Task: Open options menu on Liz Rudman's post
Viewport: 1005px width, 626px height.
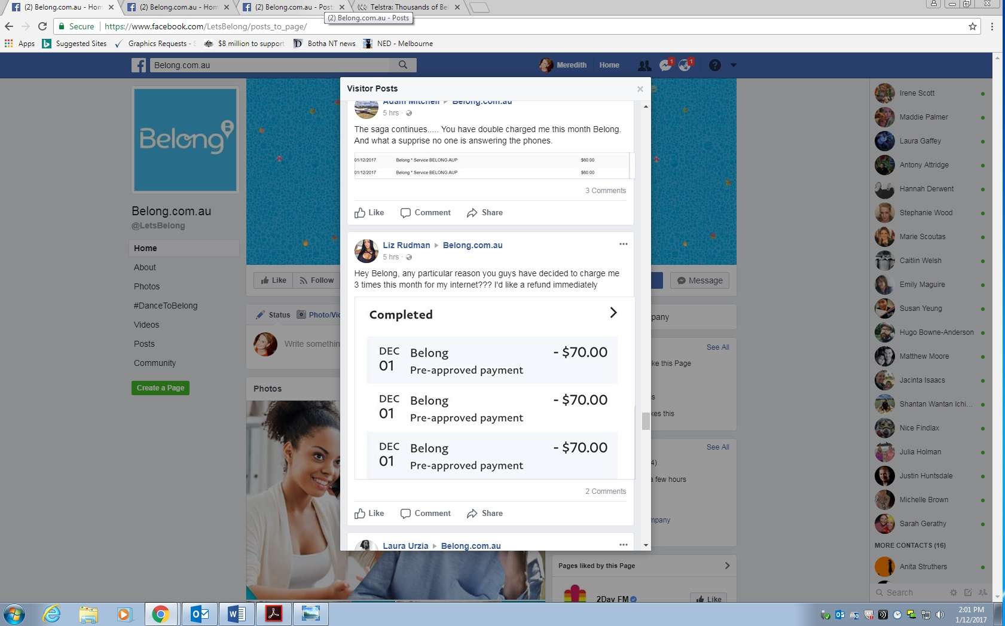Action: (623, 244)
